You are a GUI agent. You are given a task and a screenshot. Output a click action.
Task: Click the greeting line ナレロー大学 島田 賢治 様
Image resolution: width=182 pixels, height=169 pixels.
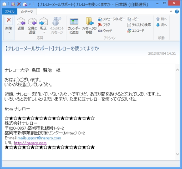coord(33,70)
